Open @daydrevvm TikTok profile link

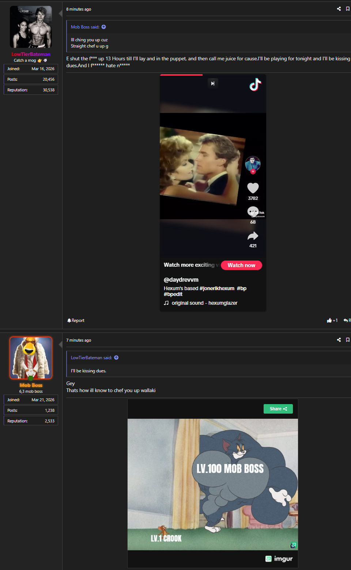tap(181, 280)
